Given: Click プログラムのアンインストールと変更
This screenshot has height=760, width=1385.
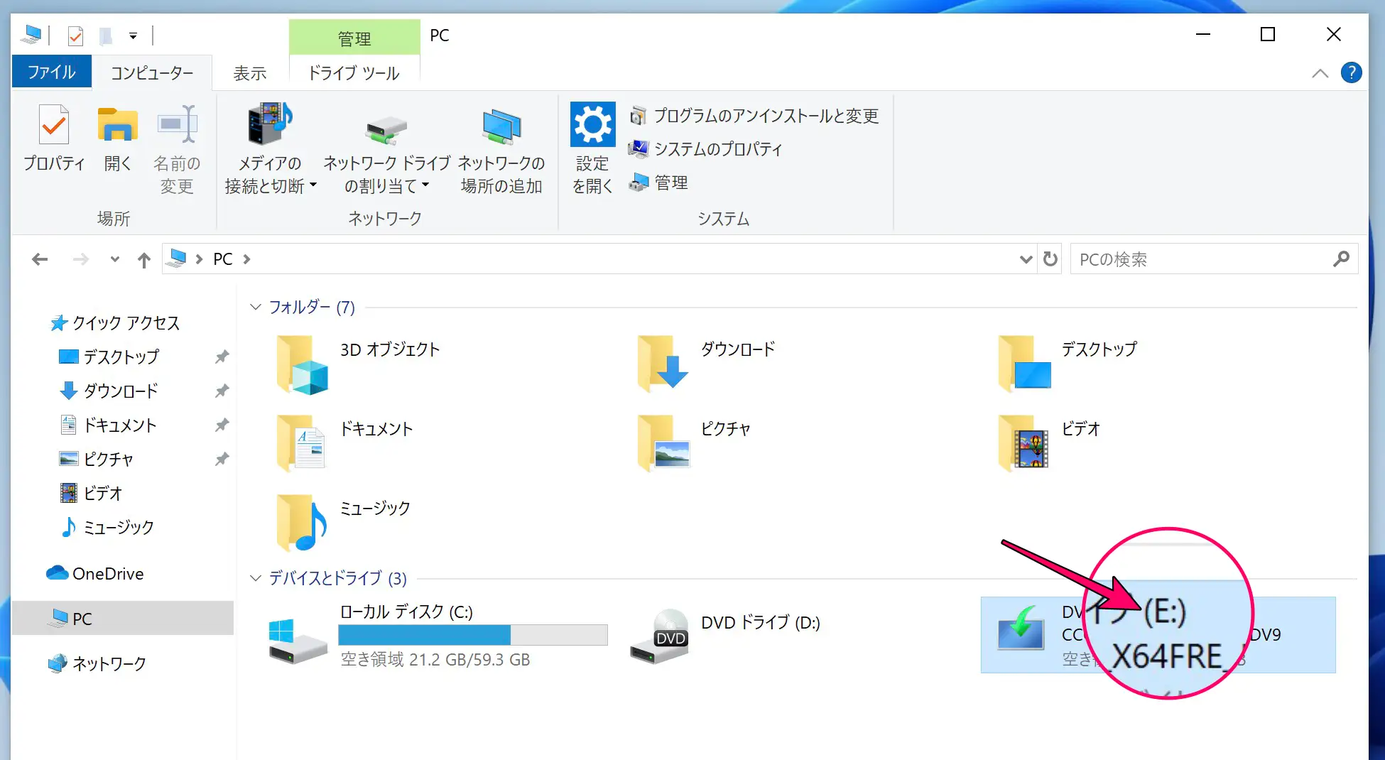Looking at the screenshot, I should click(x=766, y=116).
